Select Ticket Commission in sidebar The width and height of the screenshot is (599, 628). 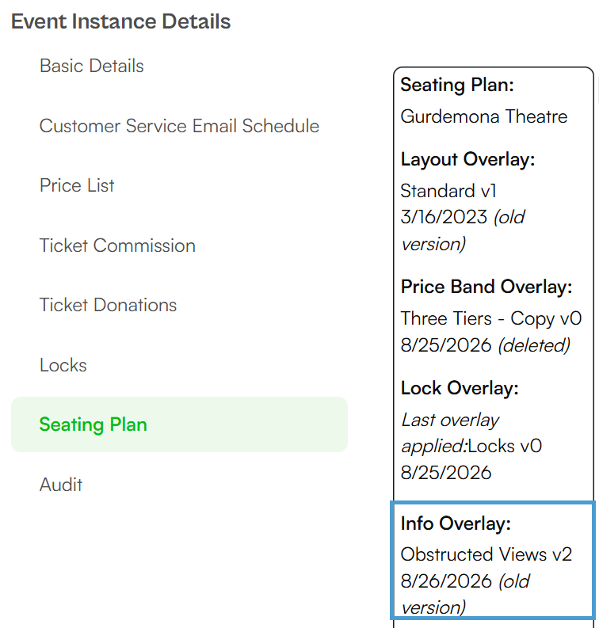tap(117, 245)
